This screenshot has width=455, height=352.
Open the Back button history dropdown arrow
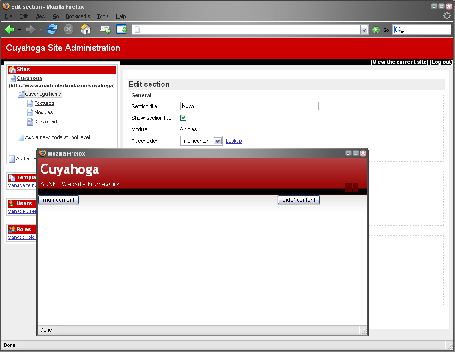coord(19,30)
